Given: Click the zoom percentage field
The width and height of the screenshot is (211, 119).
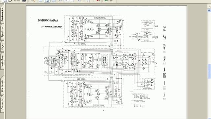Looking at the screenshot, I should pyautogui.click(x=69, y=1).
